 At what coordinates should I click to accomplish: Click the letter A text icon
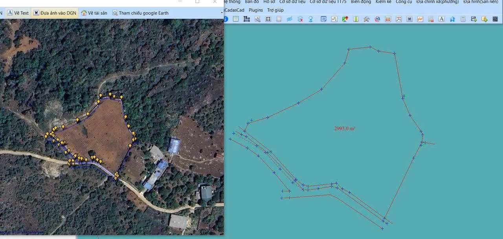coord(441,19)
